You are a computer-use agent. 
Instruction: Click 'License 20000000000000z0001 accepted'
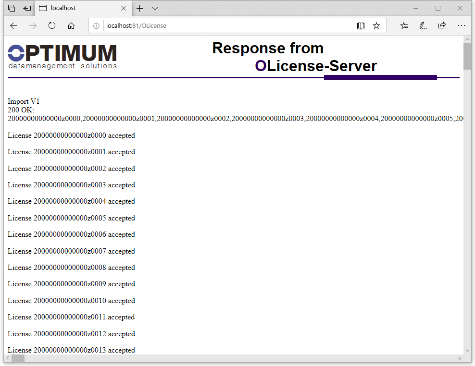[x=71, y=152]
